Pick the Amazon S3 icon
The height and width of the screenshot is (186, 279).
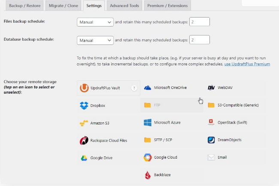[x=84, y=123]
